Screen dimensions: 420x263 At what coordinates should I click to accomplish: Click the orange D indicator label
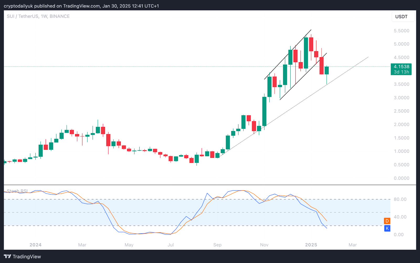coord(387,221)
